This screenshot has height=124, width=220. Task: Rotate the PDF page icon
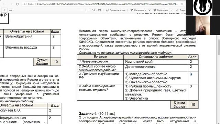click(93, 10)
